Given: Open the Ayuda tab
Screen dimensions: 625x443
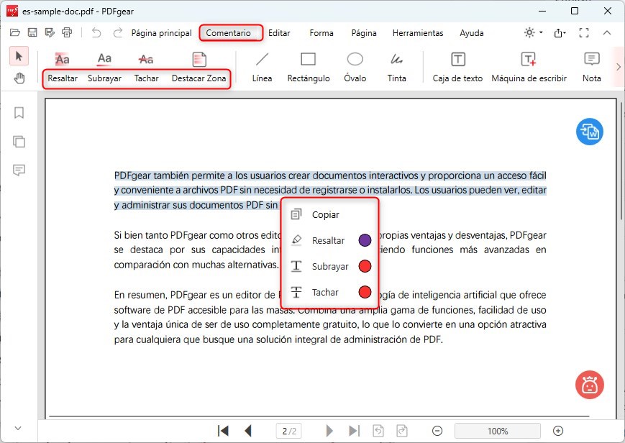Looking at the screenshot, I should pos(472,33).
